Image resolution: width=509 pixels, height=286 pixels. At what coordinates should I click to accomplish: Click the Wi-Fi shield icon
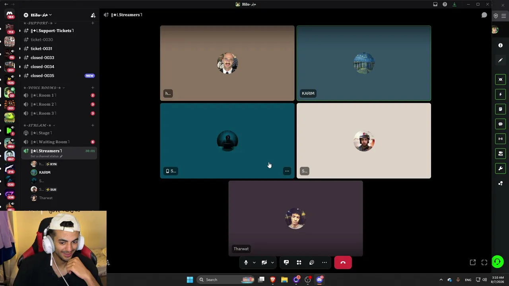495,16
